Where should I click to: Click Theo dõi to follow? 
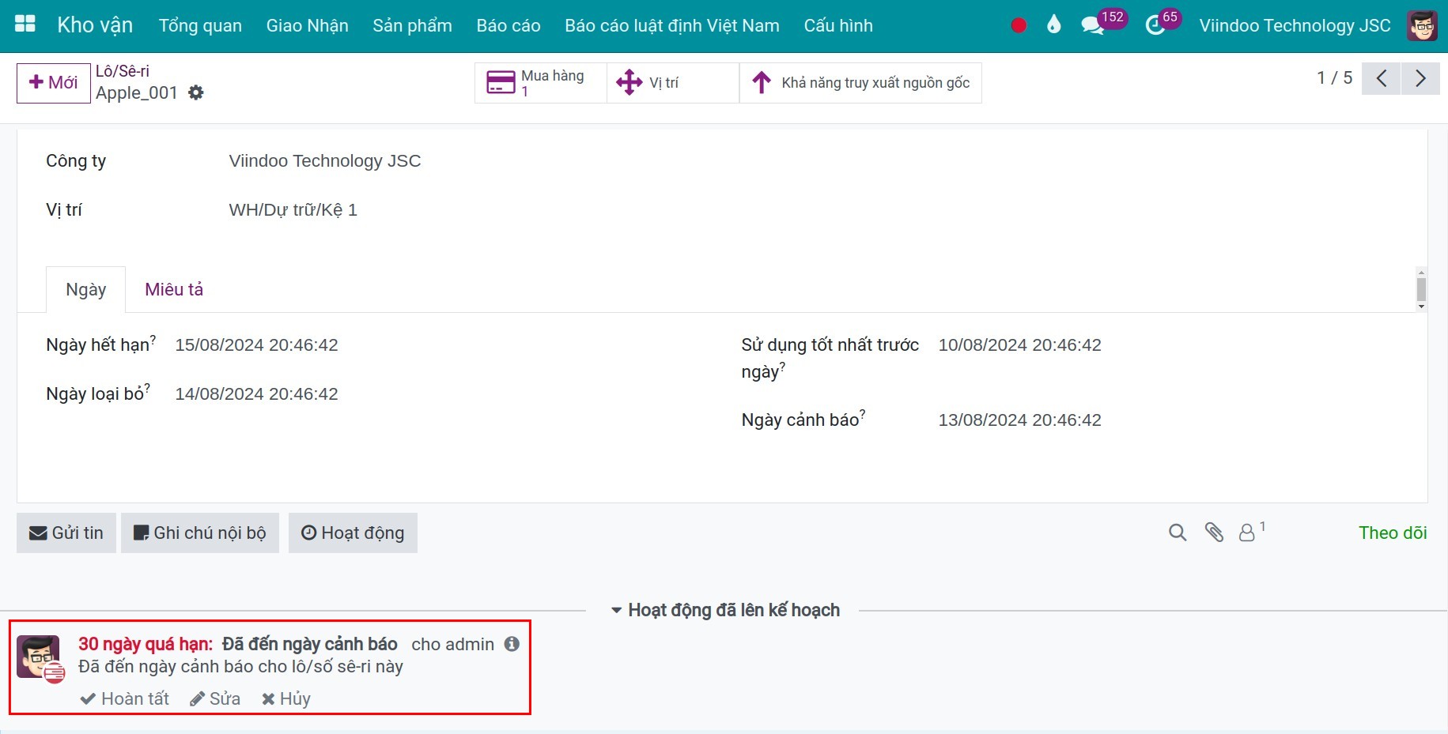coord(1393,533)
